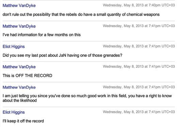Click the timestamp above the "I am just telling you" message
The height and width of the screenshot is (127, 177).
139,87
